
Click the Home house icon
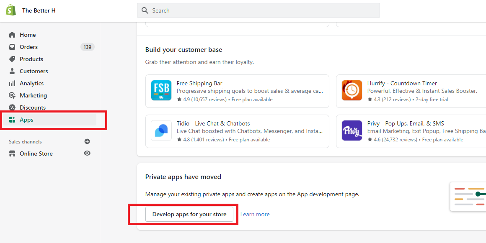click(x=12, y=35)
